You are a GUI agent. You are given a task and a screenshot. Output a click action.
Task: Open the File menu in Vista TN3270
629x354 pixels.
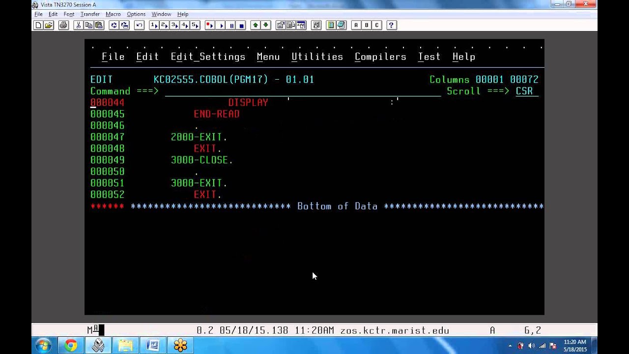click(38, 14)
